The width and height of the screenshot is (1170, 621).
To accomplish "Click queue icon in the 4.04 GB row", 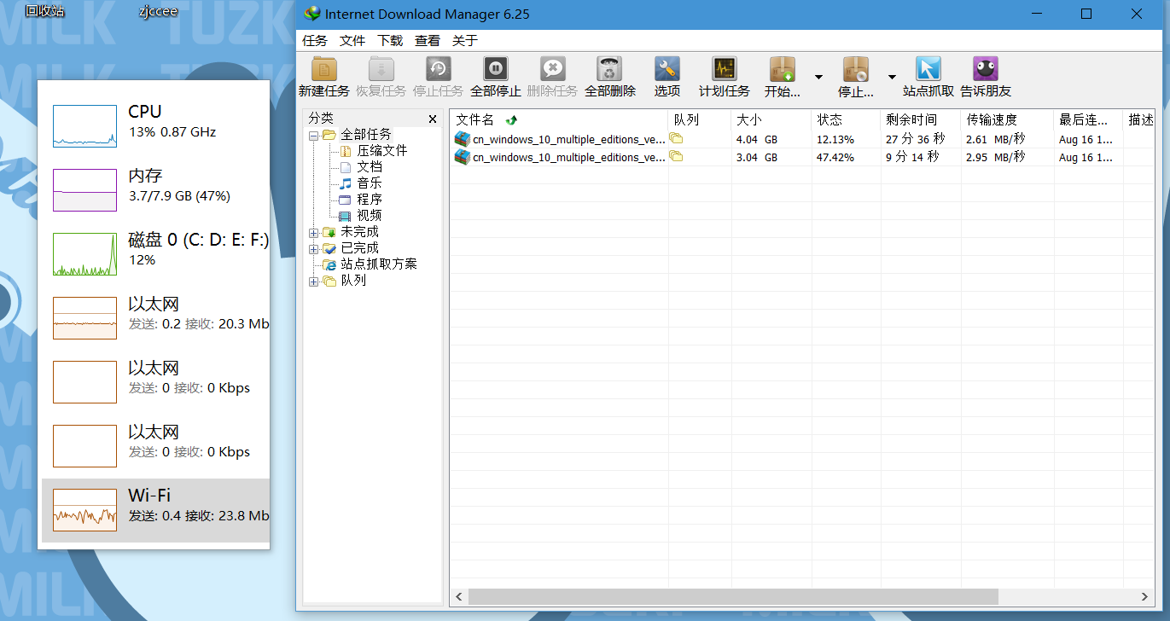I will point(676,138).
